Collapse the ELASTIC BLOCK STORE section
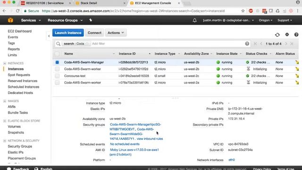The height and width of the screenshot is (170, 302). pyautogui.click(x=5, y=121)
